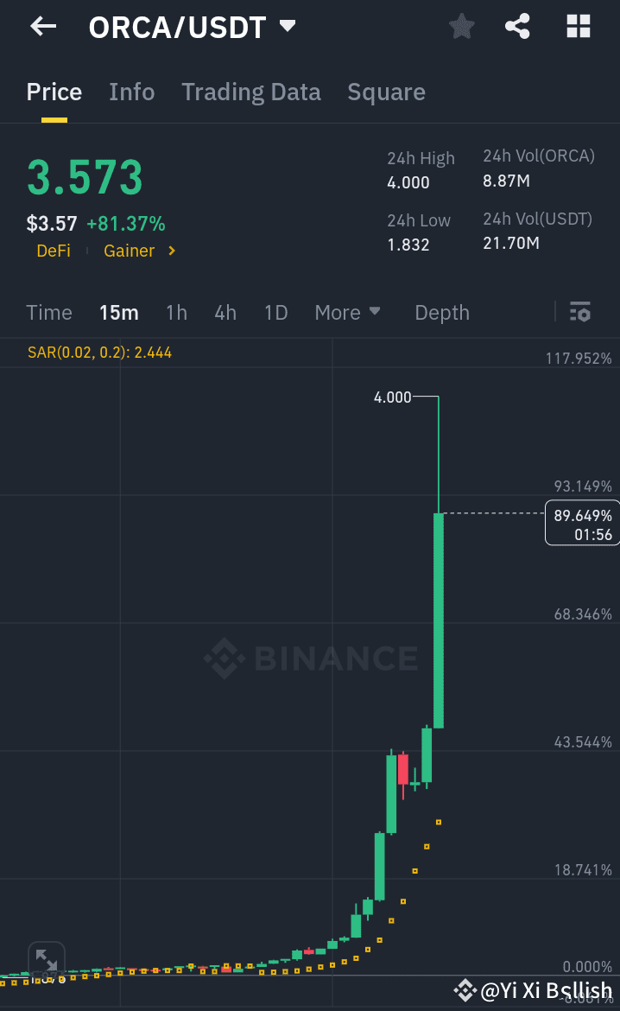Open the Trading Data tab
This screenshot has width=620, height=1011.
click(x=250, y=92)
